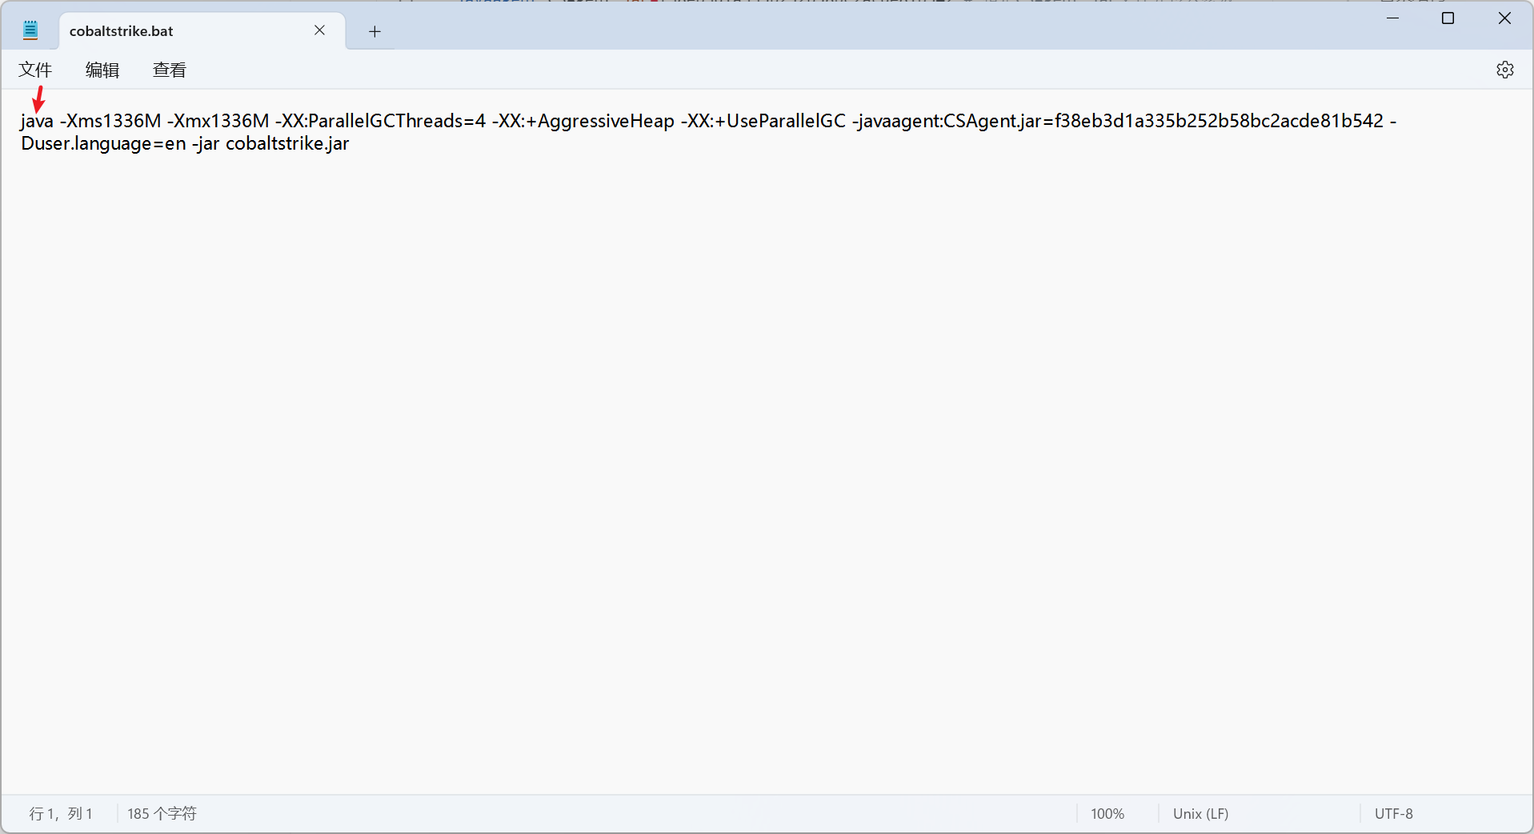Image resolution: width=1534 pixels, height=834 pixels.
Task: Click the 100% zoom level indicator
Action: point(1107,813)
